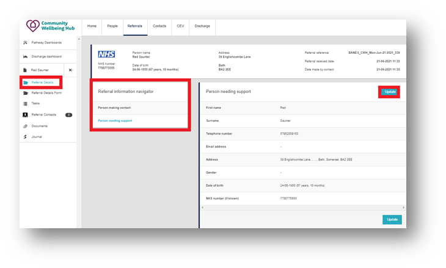The image size is (446, 268).
Task: Click the Referral received date value
Action: (388, 62)
